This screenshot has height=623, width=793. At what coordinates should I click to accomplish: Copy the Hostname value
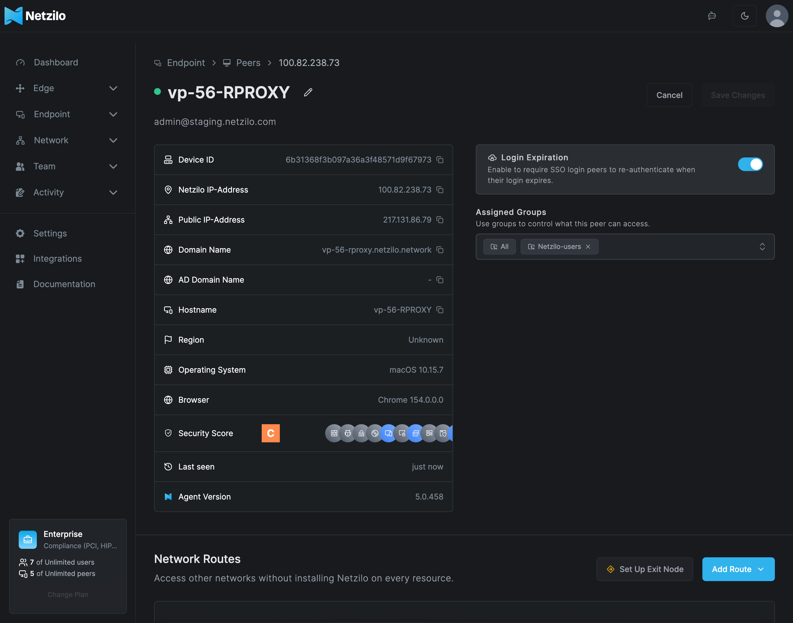click(440, 310)
